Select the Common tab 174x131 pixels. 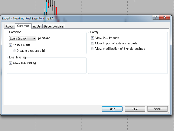click(x=23, y=26)
